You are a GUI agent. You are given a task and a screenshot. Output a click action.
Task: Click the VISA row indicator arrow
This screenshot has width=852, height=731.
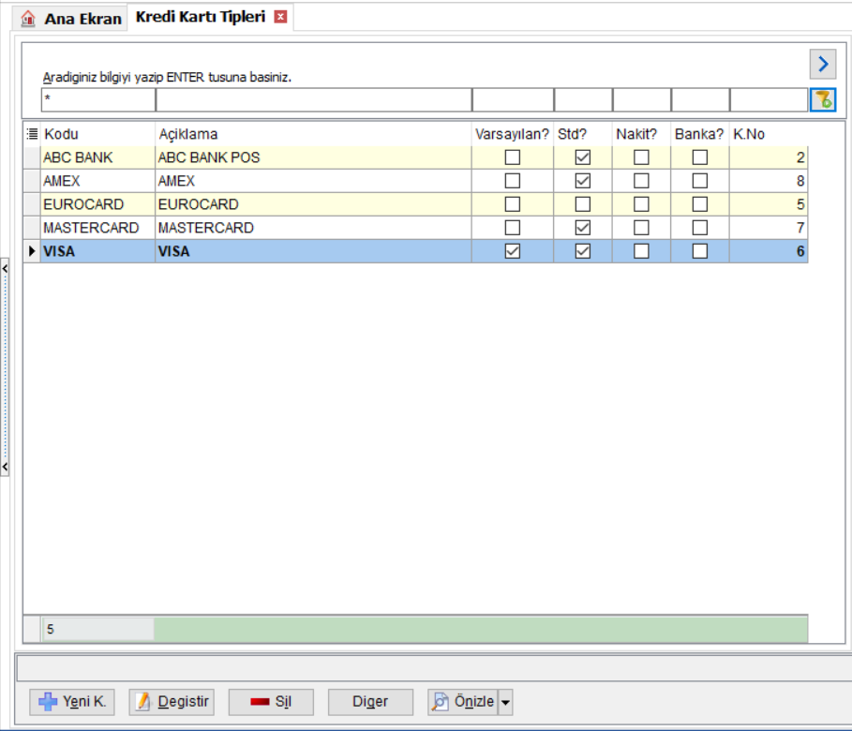(x=32, y=251)
